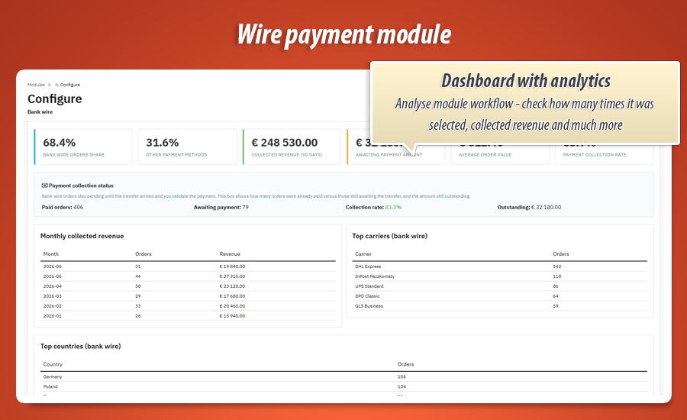Image resolution: width=687 pixels, height=420 pixels.
Task: Select the UPS Standard carrier row
Action: tap(499, 286)
